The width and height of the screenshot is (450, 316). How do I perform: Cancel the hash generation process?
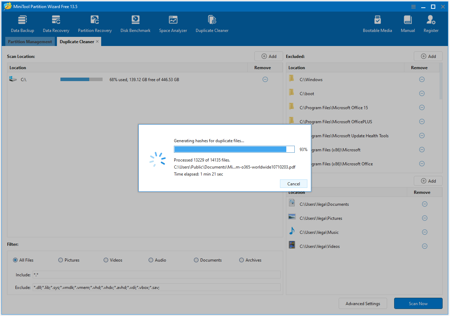(x=293, y=184)
